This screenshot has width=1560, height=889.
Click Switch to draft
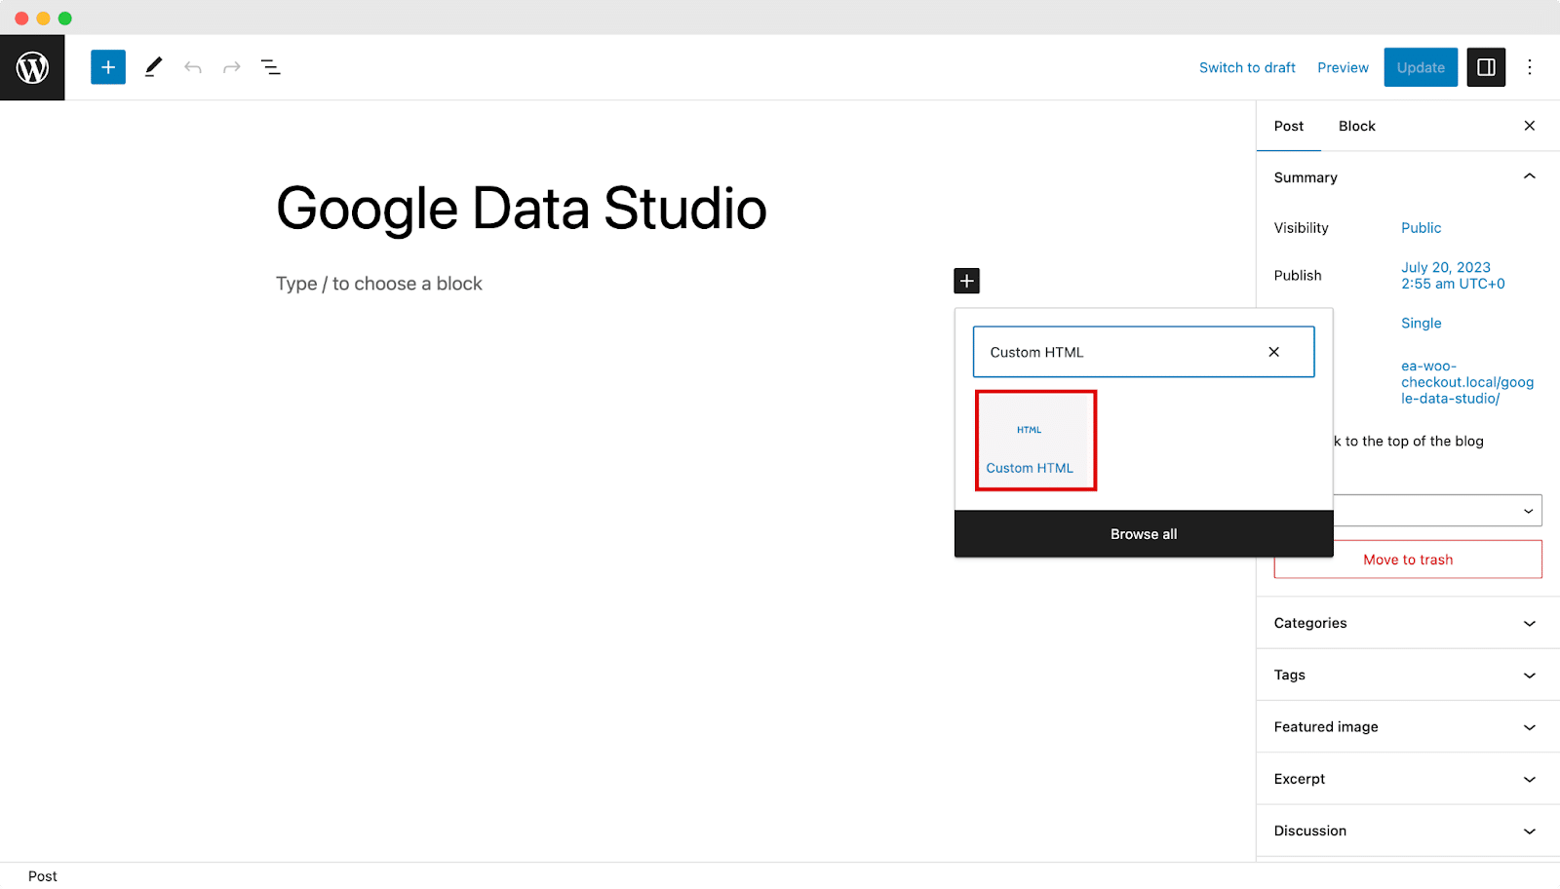click(x=1247, y=67)
